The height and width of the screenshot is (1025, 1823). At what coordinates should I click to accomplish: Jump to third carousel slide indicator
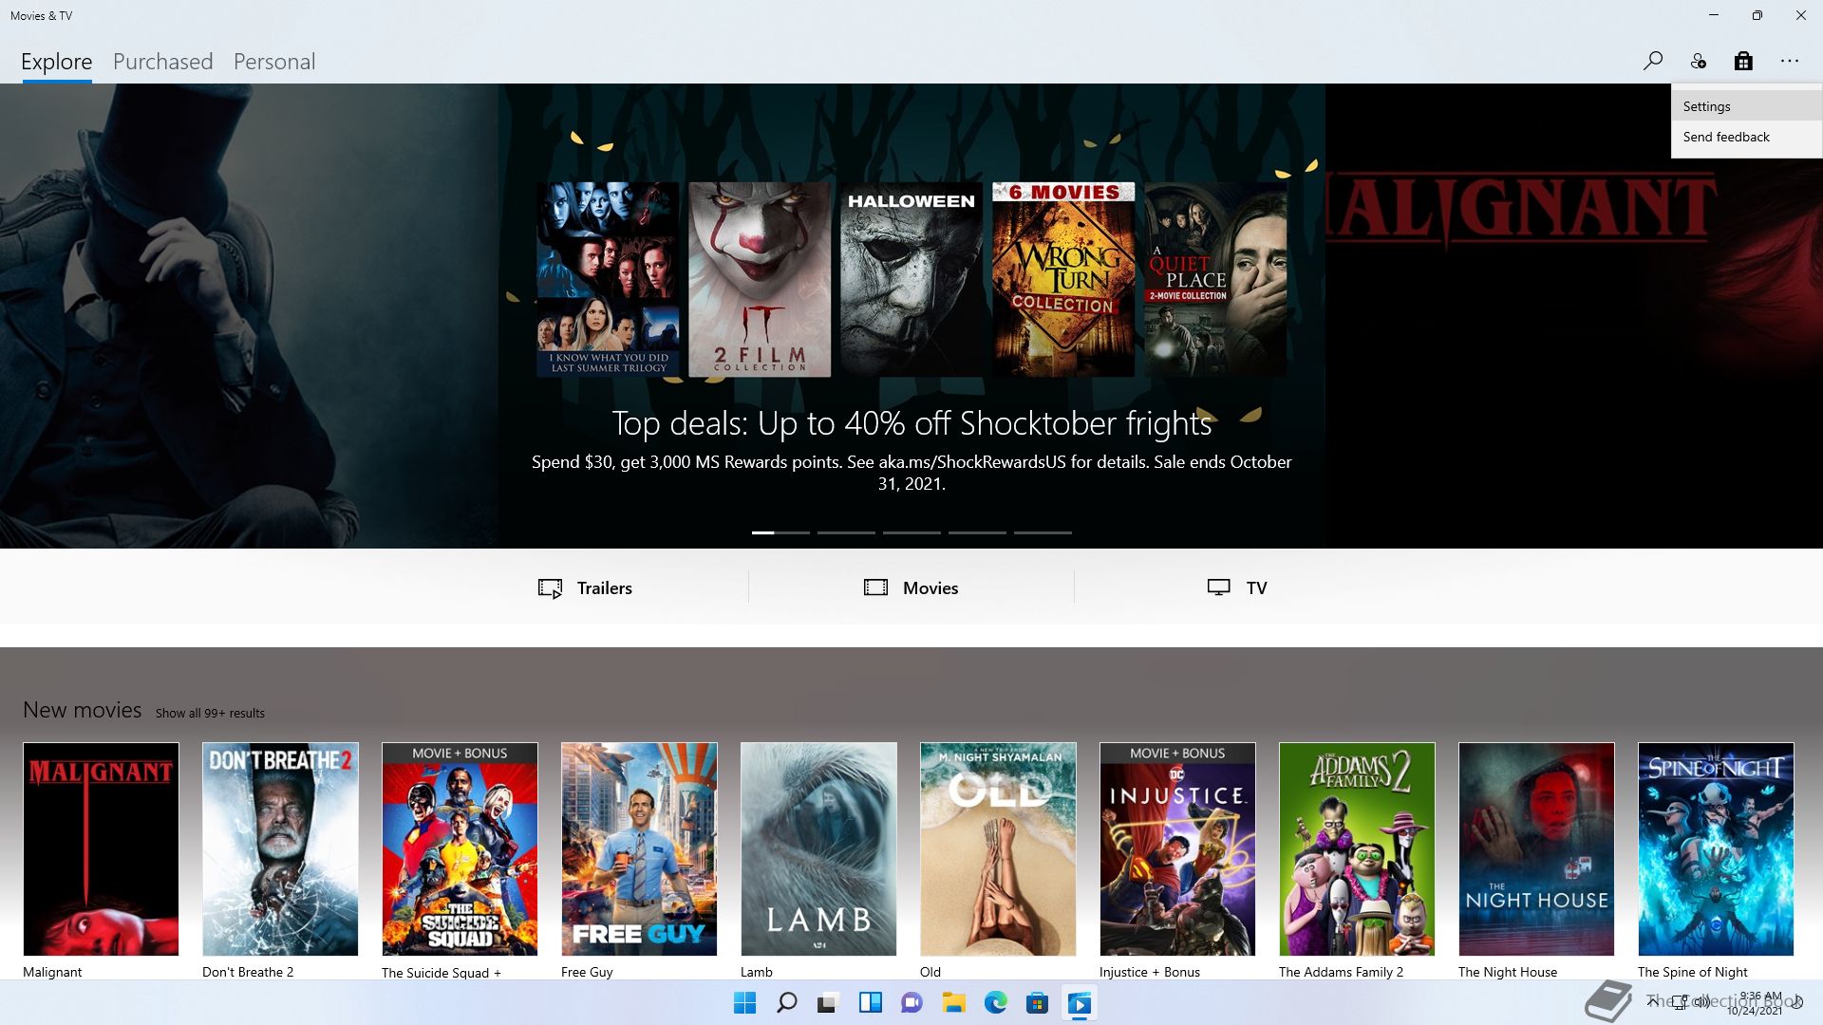911,532
